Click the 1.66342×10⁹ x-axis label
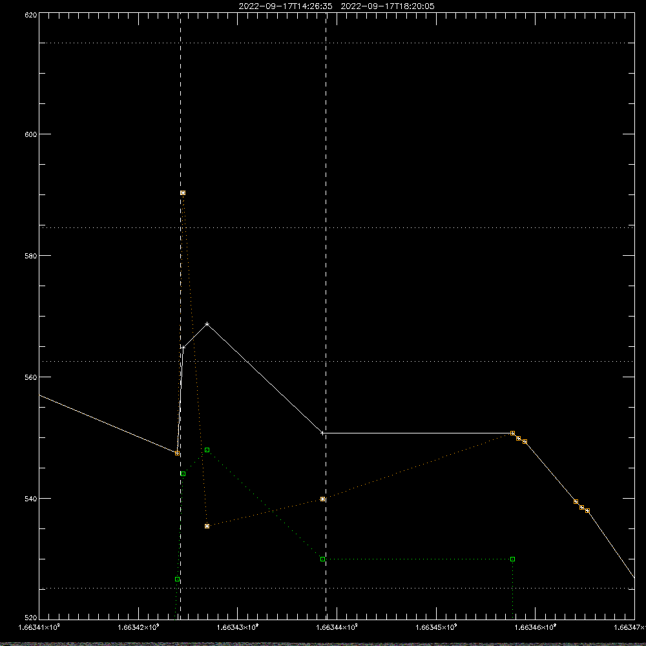646x646 pixels. click(x=138, y=627)
